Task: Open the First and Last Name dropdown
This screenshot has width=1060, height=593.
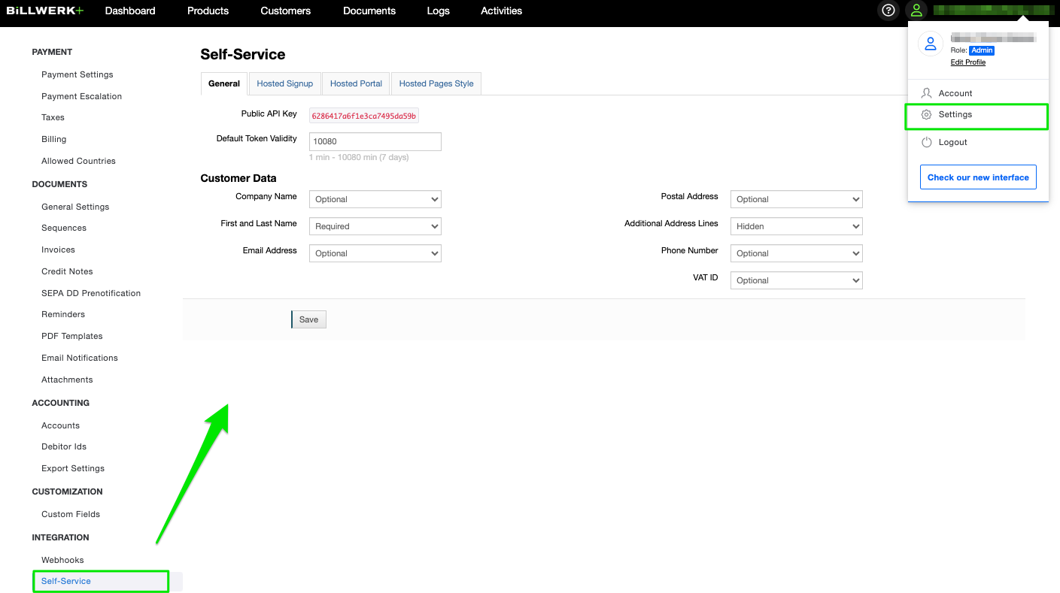Action: pyautogui.click(x=375, y=226)
